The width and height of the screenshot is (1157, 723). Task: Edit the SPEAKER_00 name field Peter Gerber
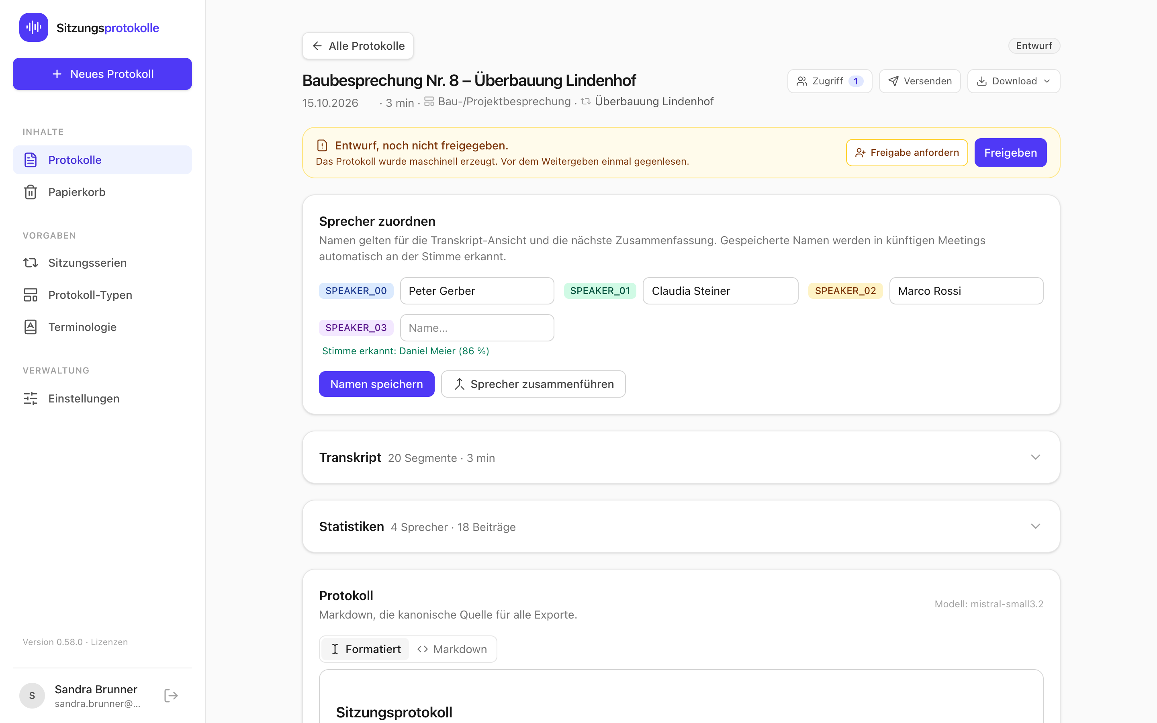(x=477, y=291)
